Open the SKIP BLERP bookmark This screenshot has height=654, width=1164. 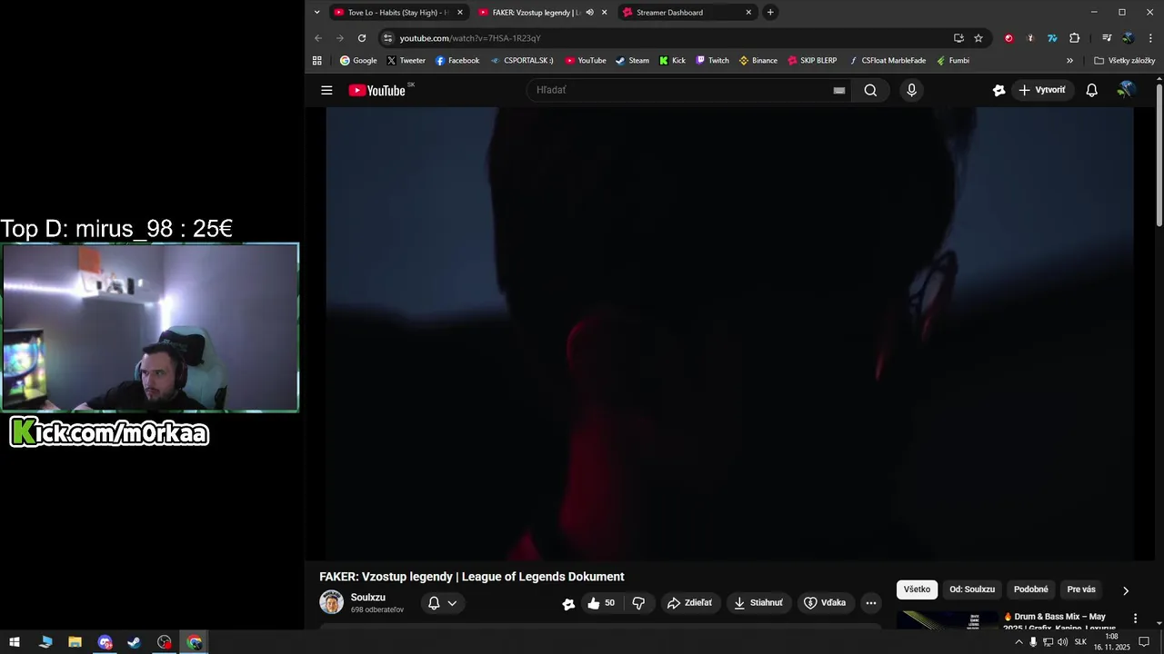point(812,61)
